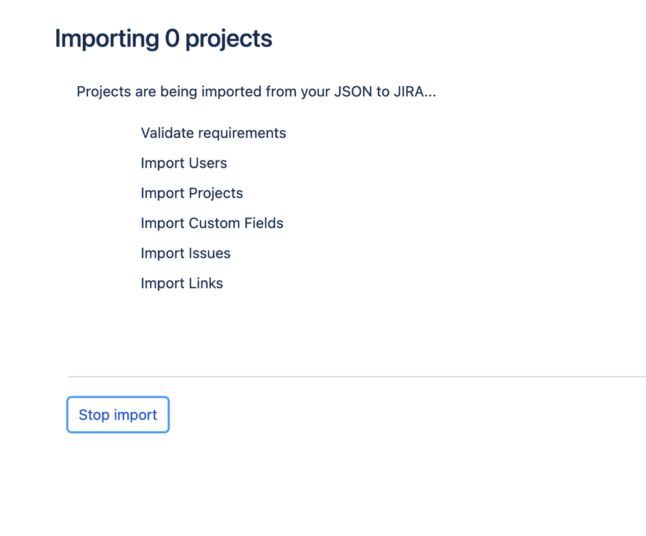Click the word JIRA in the message
Viewport: 646px width, 536px height.
pyautogui.click(x=409, y=91)
